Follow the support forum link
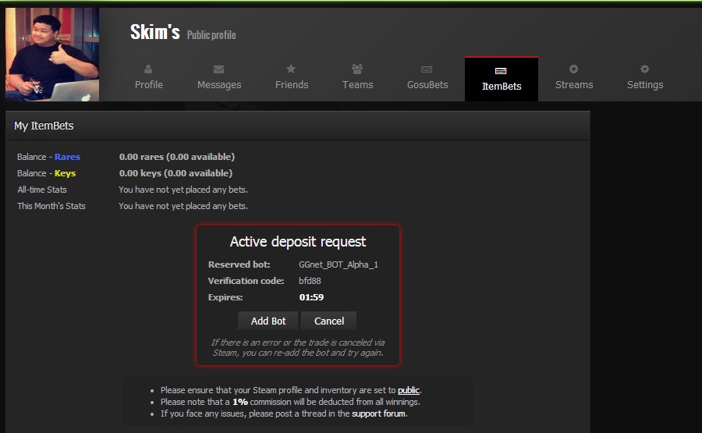Image resolution: width=702 pixels, height=433 pixels. click(x=378, y=413)
